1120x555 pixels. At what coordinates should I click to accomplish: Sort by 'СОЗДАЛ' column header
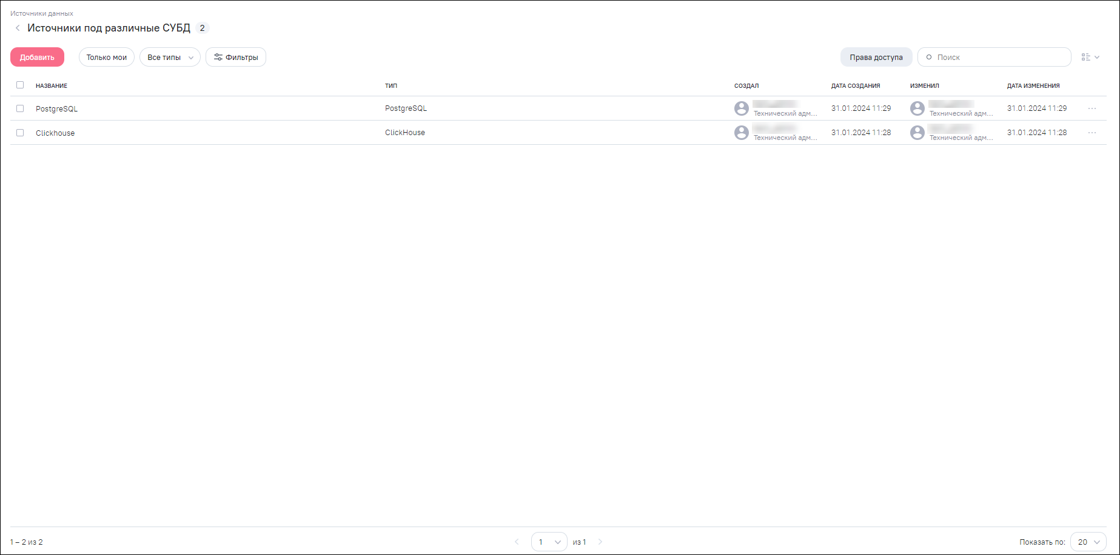(746, 85)
